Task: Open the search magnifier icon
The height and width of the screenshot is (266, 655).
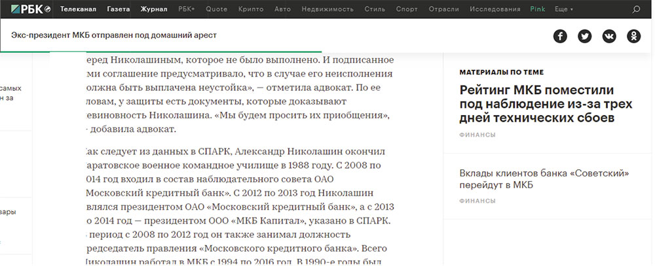Action: [x=636, y=10]
